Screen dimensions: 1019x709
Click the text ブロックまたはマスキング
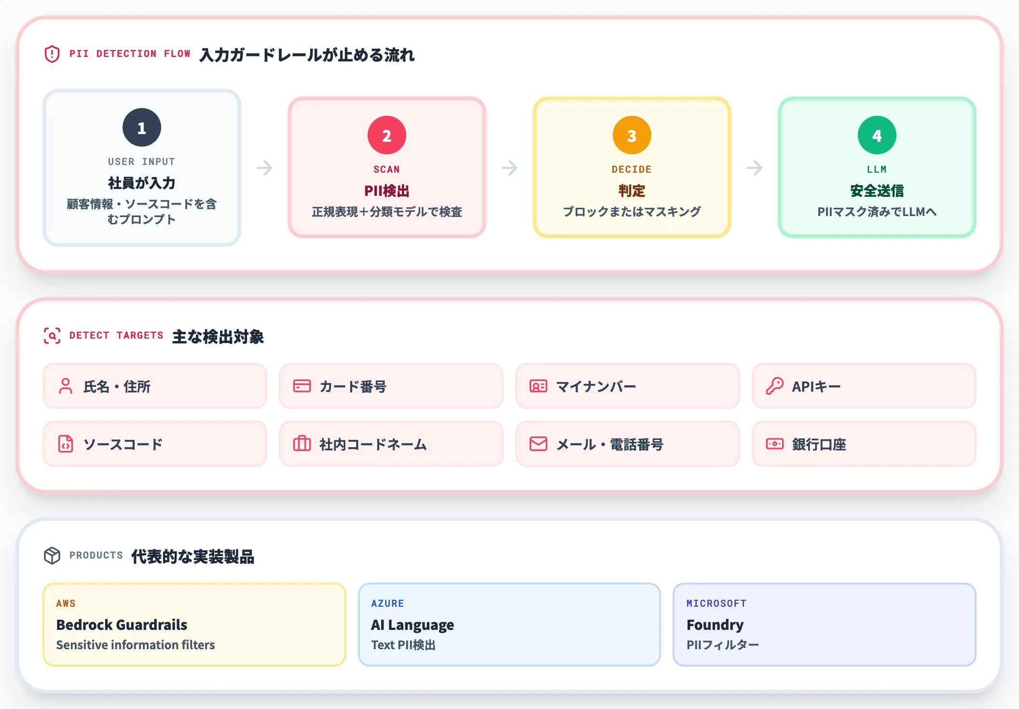coord(632,211)
